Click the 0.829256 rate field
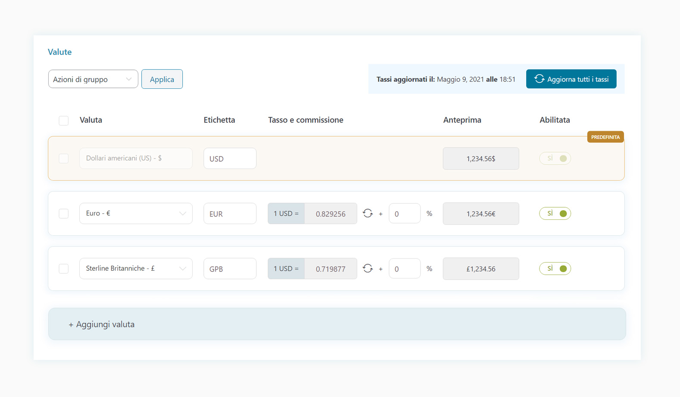Image resolution: width=680 pixels, height=397 pixels. tap(331, 213)
